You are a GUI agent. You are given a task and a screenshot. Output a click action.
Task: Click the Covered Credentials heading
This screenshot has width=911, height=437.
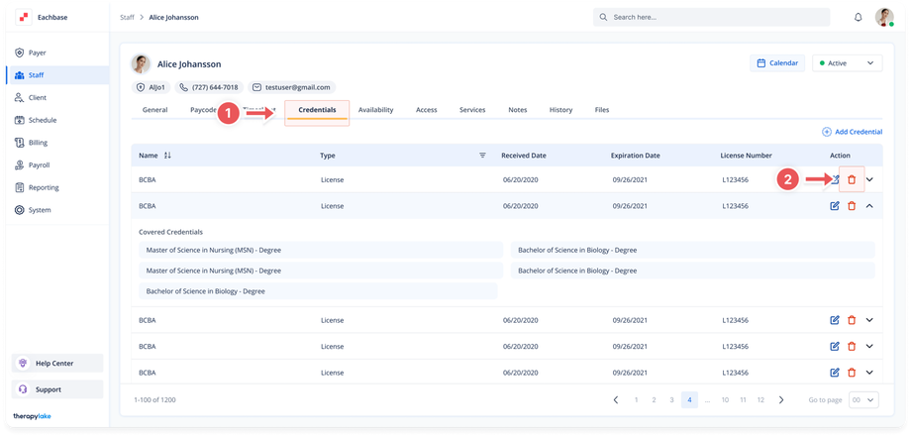pos(170,232)
